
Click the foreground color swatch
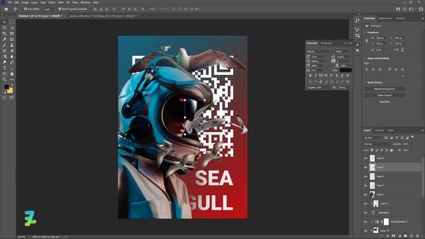[x=6, y=87]
